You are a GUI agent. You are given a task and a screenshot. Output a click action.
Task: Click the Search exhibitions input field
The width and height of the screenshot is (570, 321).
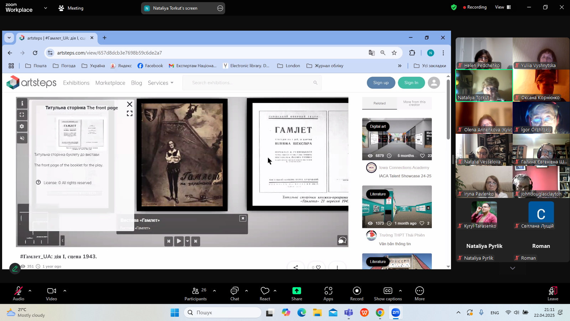[x=251, y=83]
